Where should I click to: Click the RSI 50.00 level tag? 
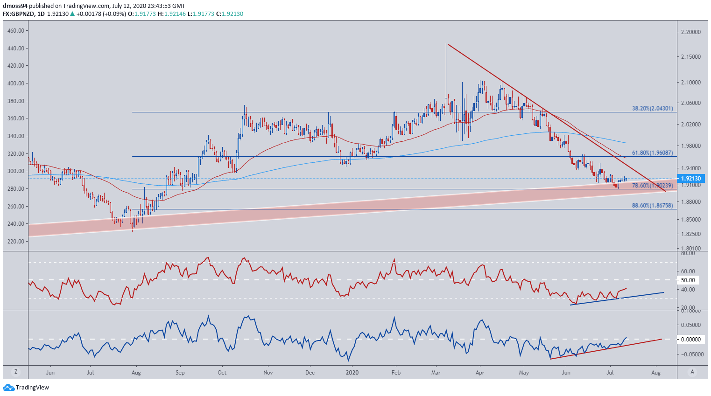coord(688,280)
